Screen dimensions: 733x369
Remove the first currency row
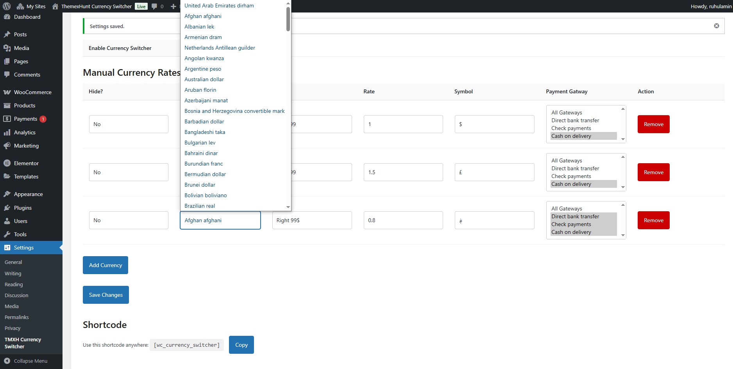654,124
